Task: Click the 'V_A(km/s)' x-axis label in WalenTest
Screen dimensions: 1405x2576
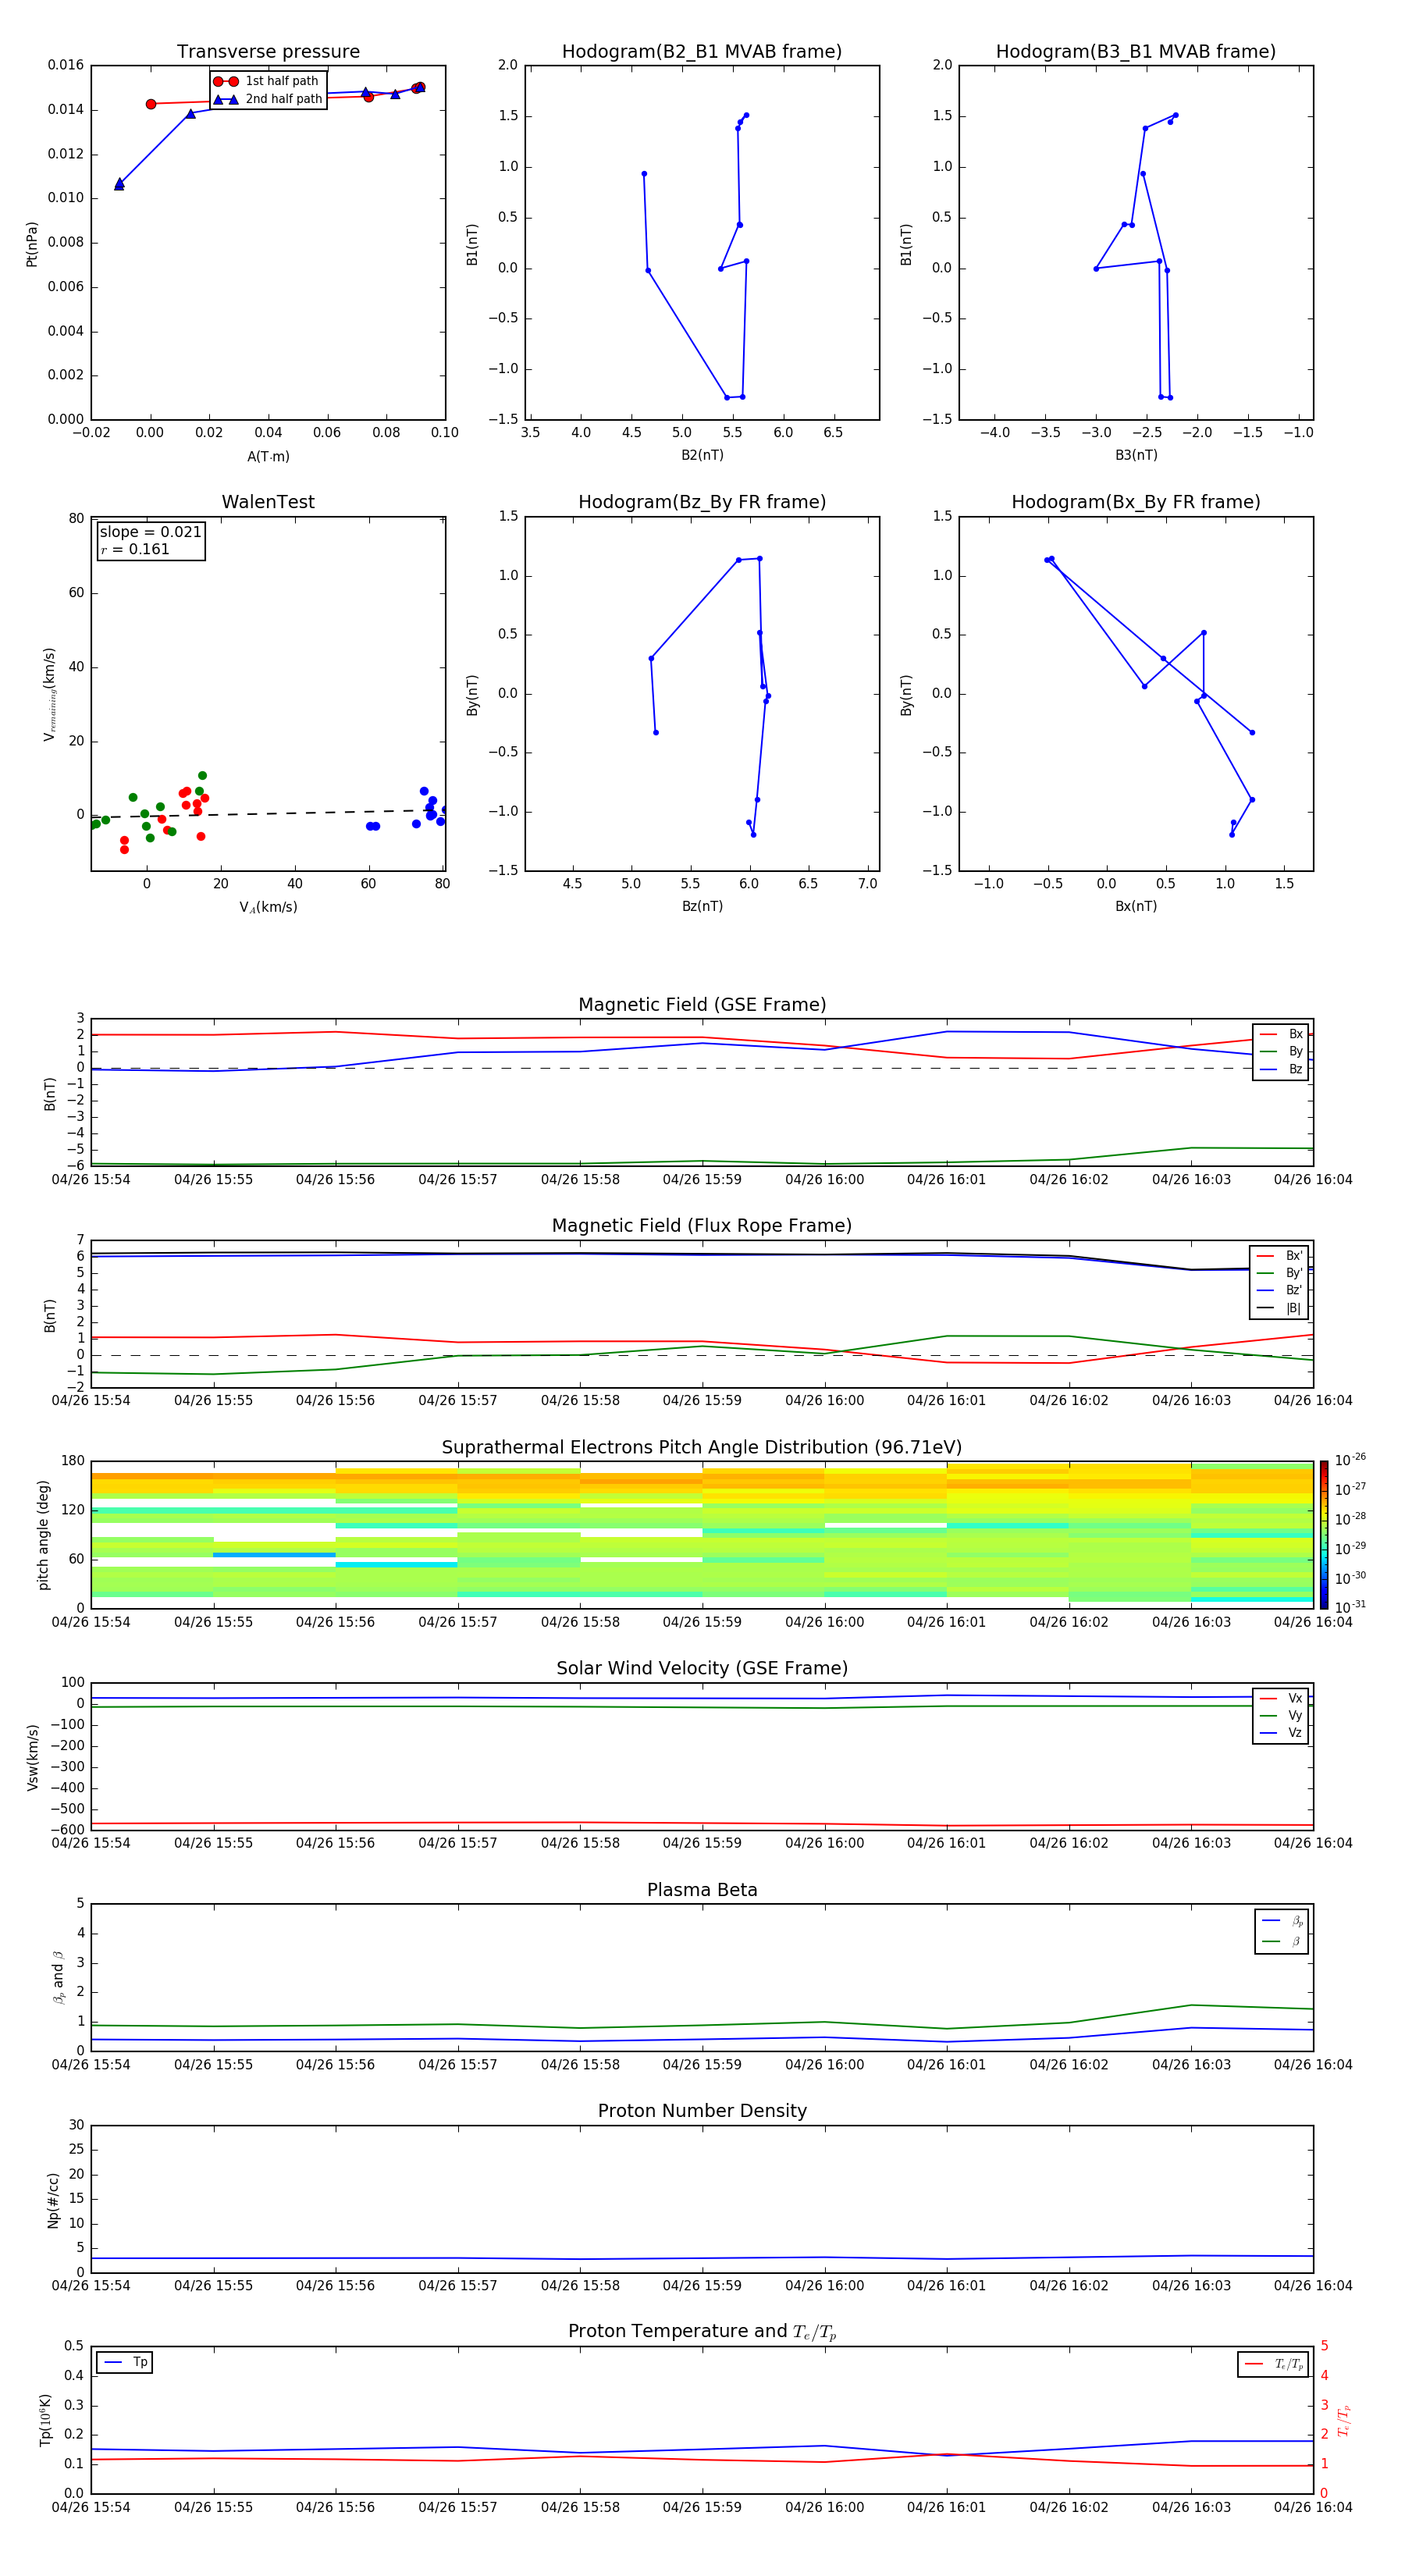Action: 268,908
